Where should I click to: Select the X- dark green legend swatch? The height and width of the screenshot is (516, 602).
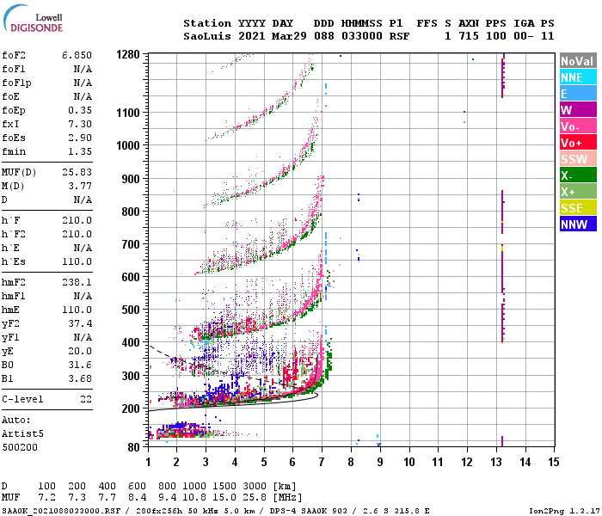(578, 175)
